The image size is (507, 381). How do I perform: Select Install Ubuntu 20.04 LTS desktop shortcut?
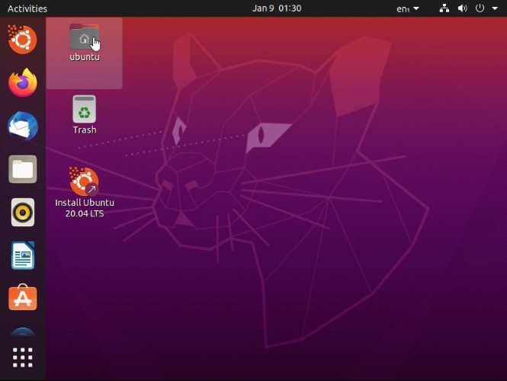pyautogui.click(x=84, y=181)
